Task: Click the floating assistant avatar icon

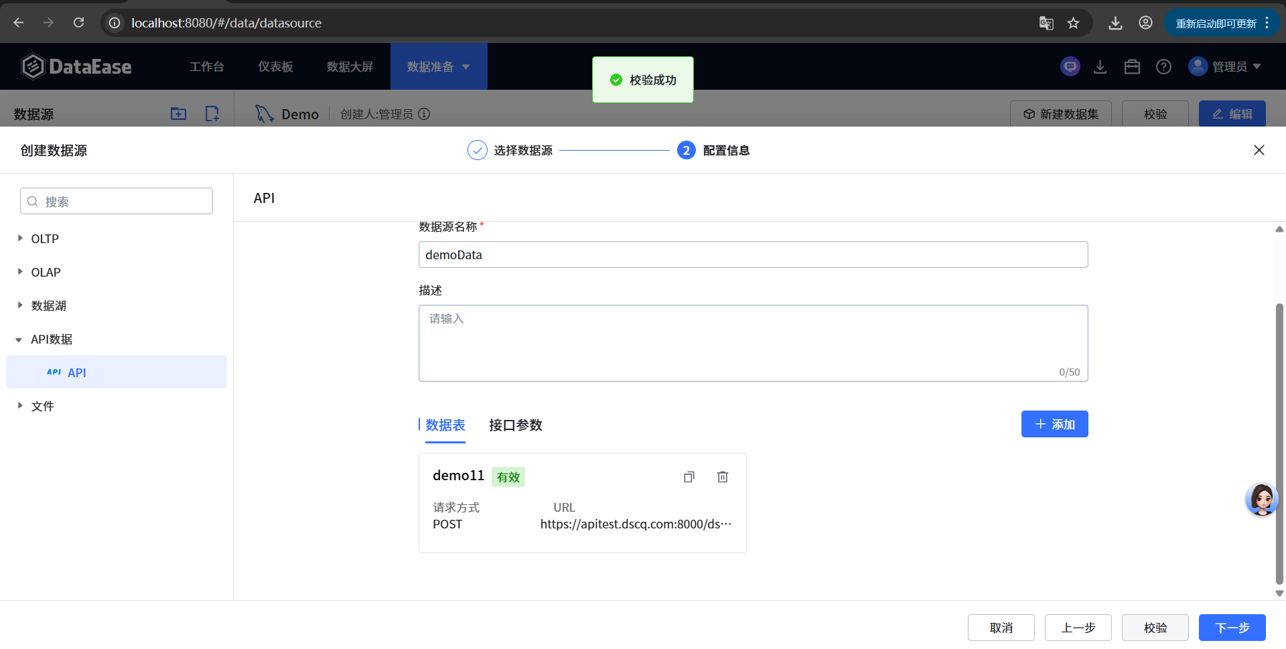Action: point(1261,500)
